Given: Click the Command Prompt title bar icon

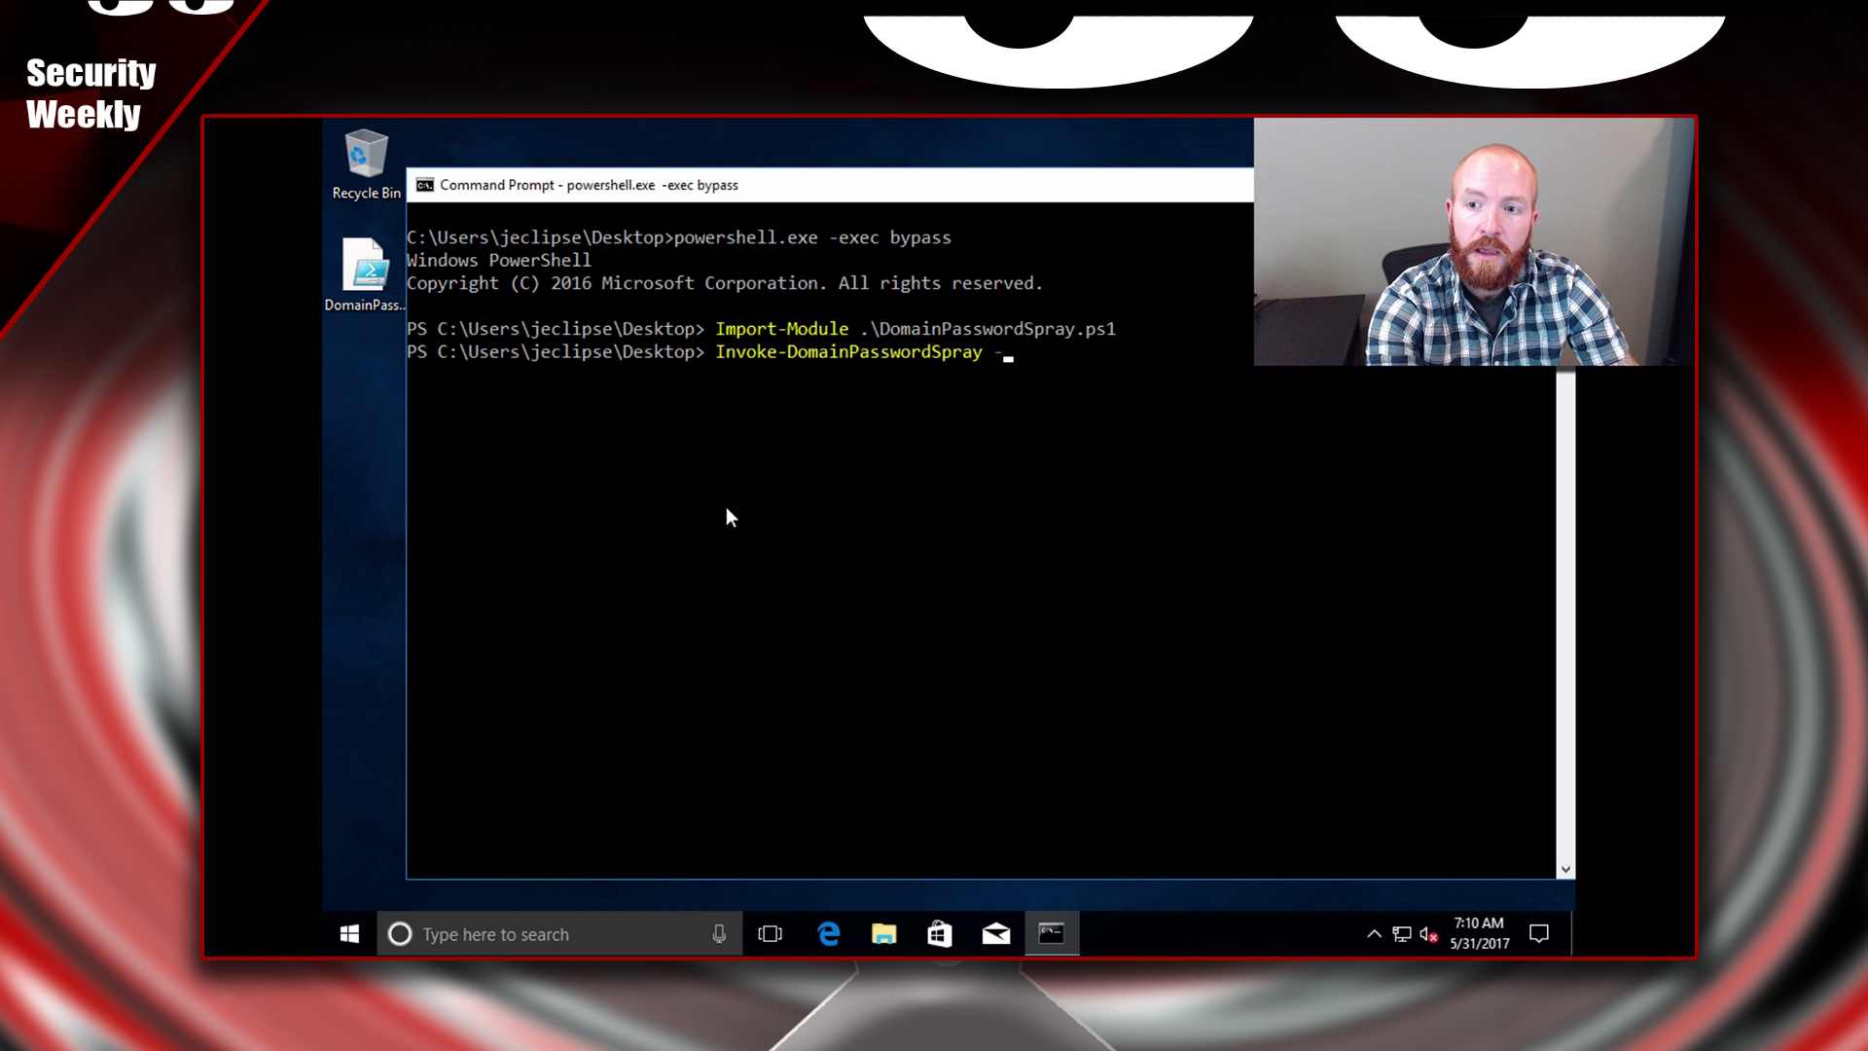Looking at the screenshot, I should (x=425, y=185).
